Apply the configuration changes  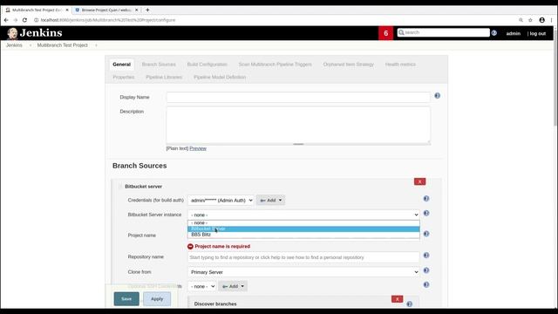tap(157, 299)
